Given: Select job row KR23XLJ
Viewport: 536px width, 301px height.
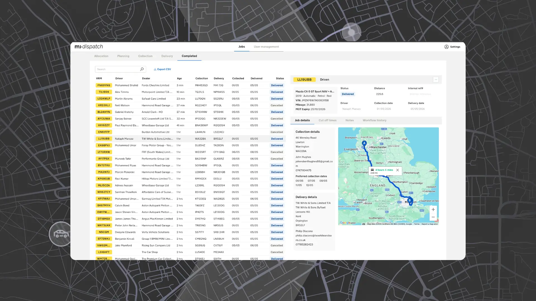Looking at the screenshot, I should click(190, 105).
